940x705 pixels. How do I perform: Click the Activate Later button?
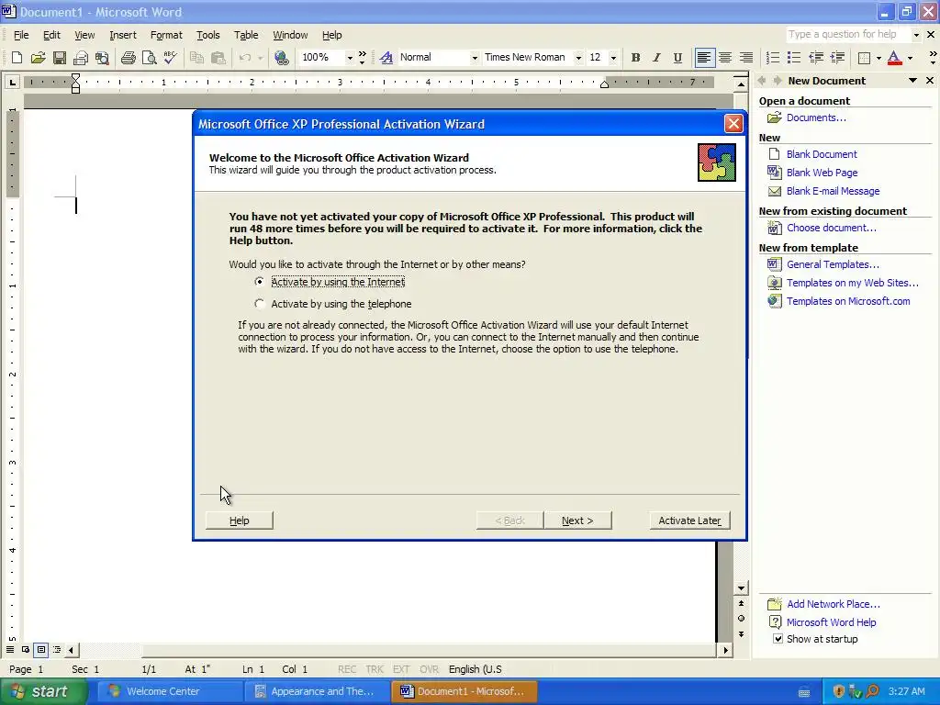689,520
